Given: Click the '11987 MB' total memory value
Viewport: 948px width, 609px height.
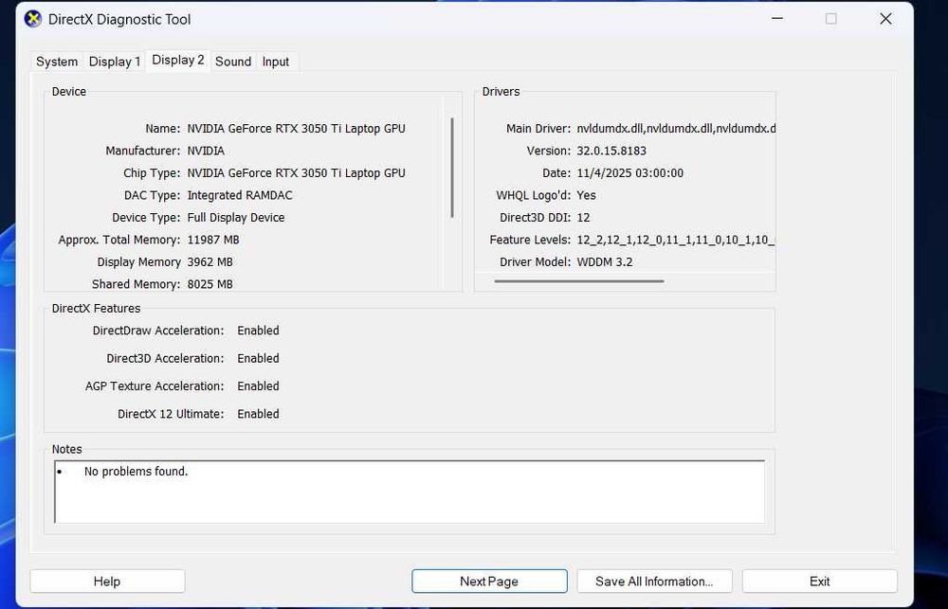Looking at the screenshot, I should [213, 240].
